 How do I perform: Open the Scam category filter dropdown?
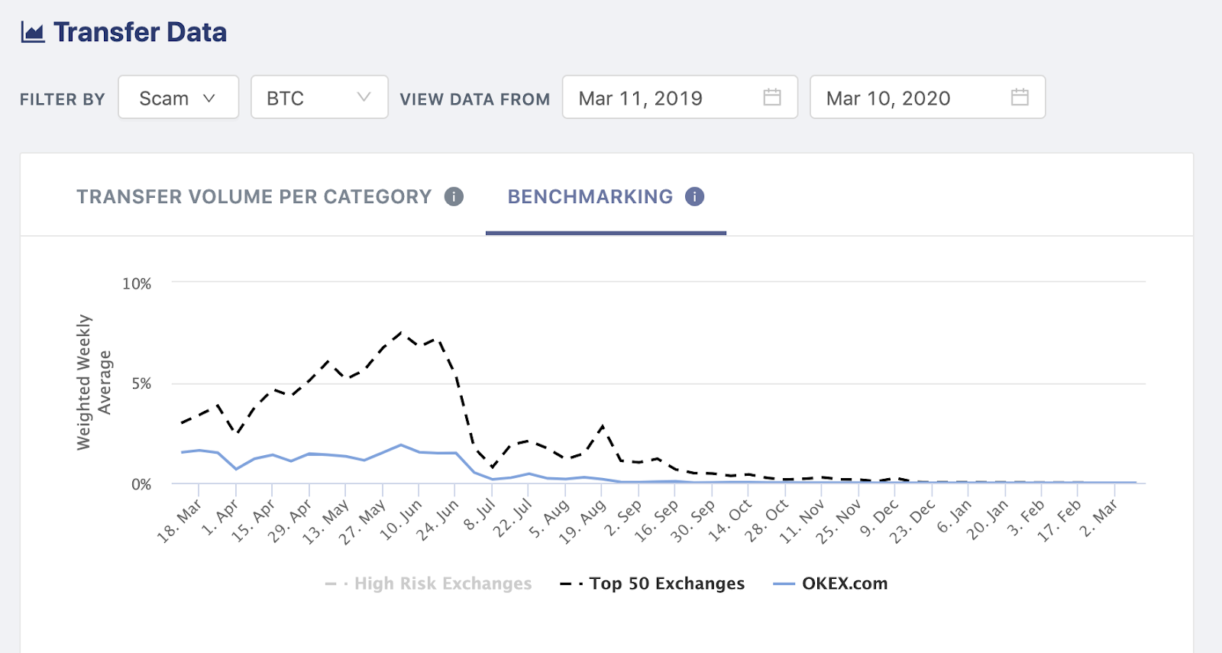click(178, 98)
